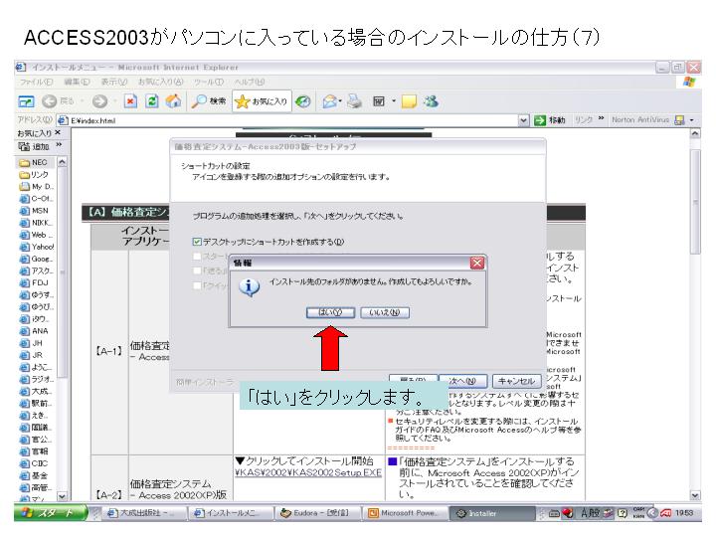Expand the address bar dropdown arrow
The image size is (716, 537).
pos(524,120)
